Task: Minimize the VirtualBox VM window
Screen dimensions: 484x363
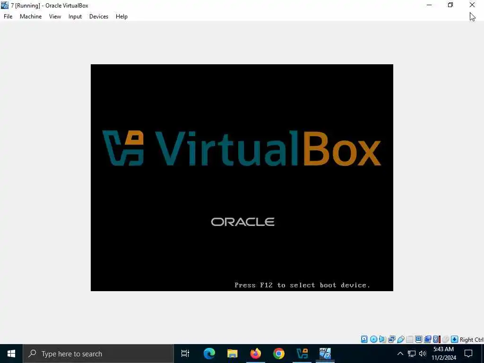Action: click(x=429, y=5)
